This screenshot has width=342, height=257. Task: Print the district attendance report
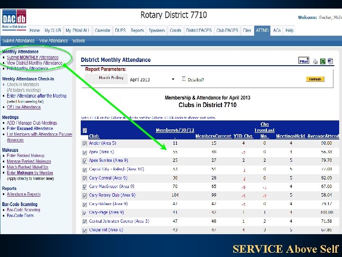tap(315, 61)
